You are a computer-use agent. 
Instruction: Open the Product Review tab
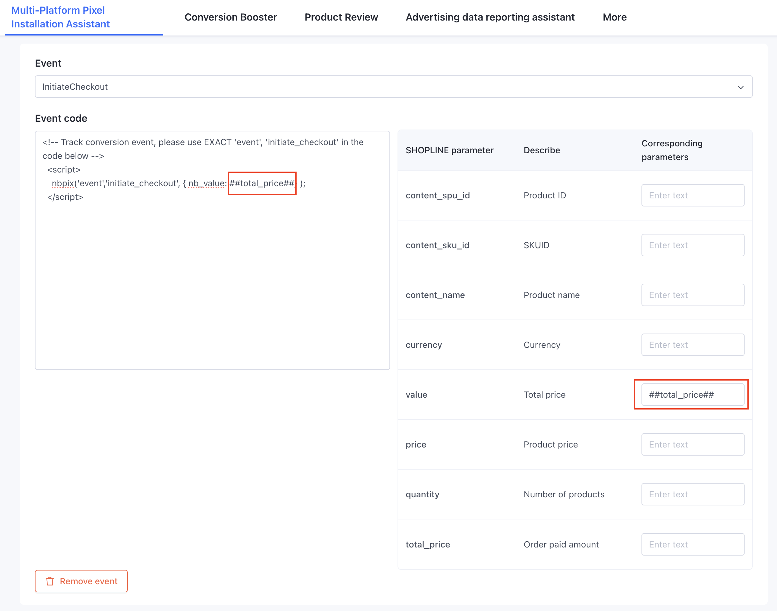(341, 17)
